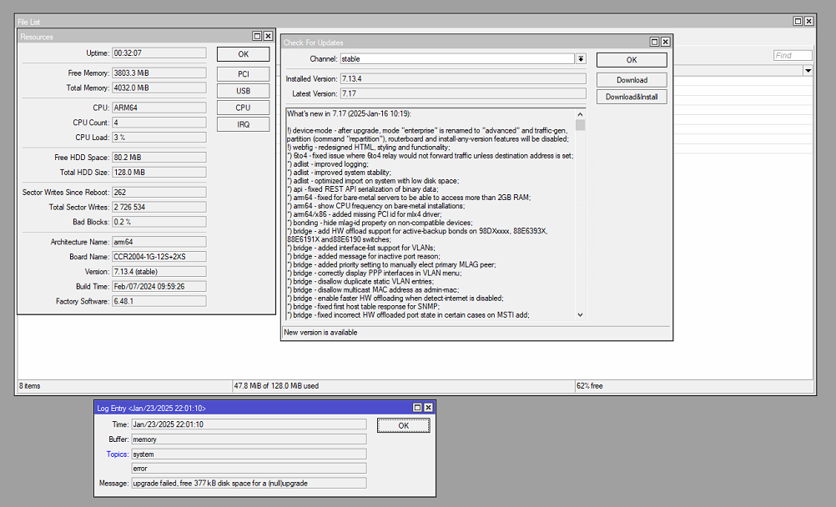The width and height of the screenshot is (836, 507).
Task: Dismiss the Log Entry with OK
Action: click(x=403, y=425)
